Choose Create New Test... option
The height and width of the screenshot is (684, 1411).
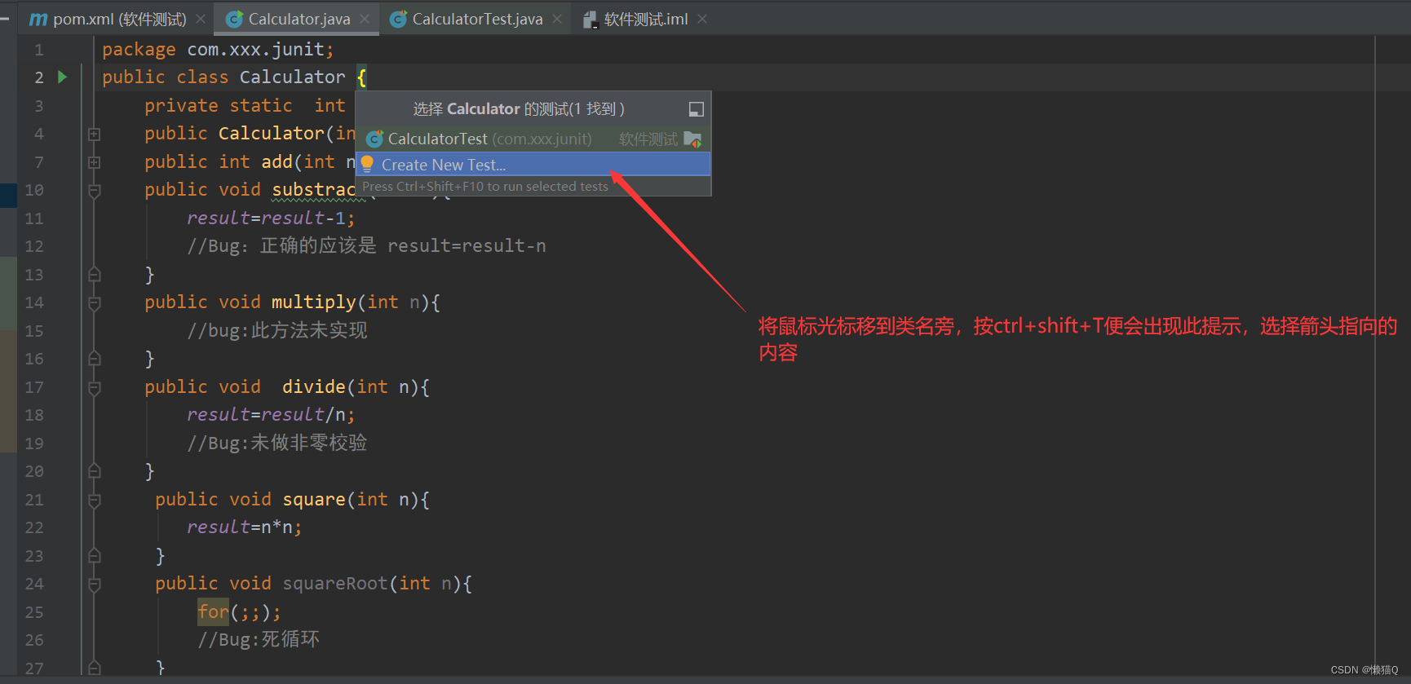click(x=533, y=164)
